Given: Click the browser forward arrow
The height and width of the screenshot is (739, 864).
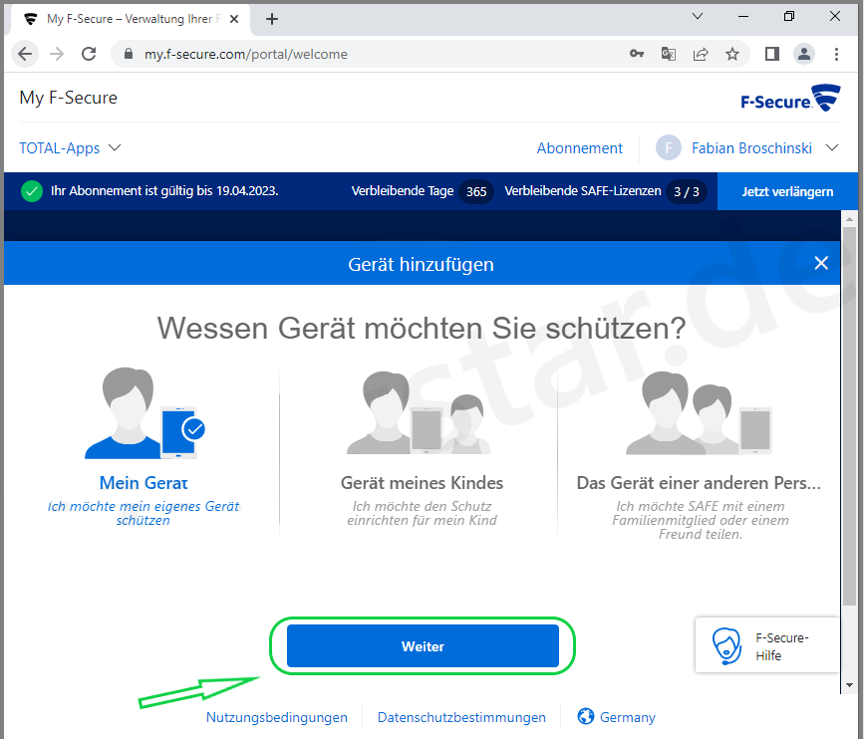Looking at the screenshot, I should [57, 54].
